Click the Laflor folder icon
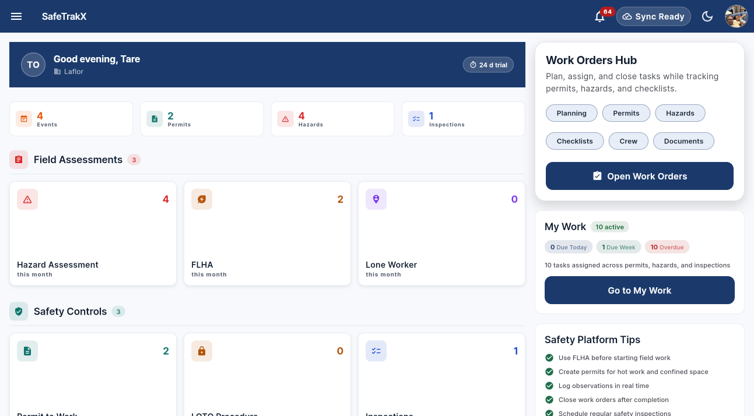754x416 pixels. tap(57, 72)
